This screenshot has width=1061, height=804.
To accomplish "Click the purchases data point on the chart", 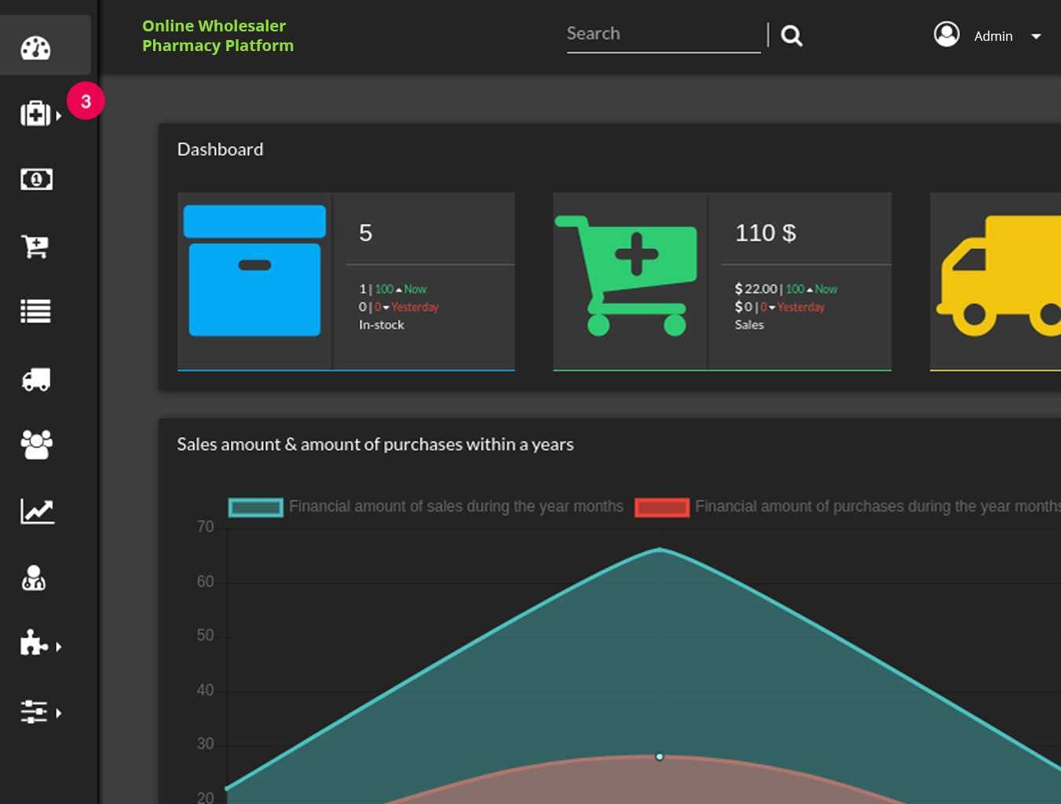I will click(660, 756).
